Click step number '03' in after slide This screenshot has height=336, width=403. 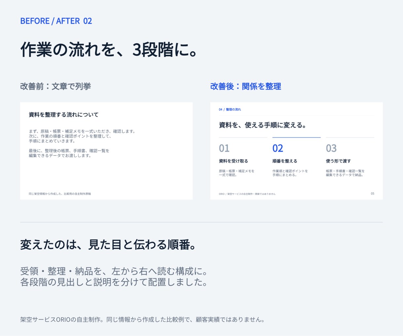pyautogui.click(x=331, y=148)
